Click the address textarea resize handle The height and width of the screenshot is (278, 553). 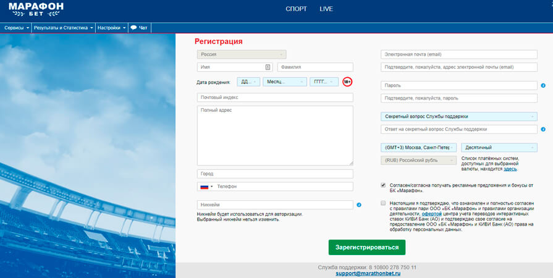tap(351, 163)
